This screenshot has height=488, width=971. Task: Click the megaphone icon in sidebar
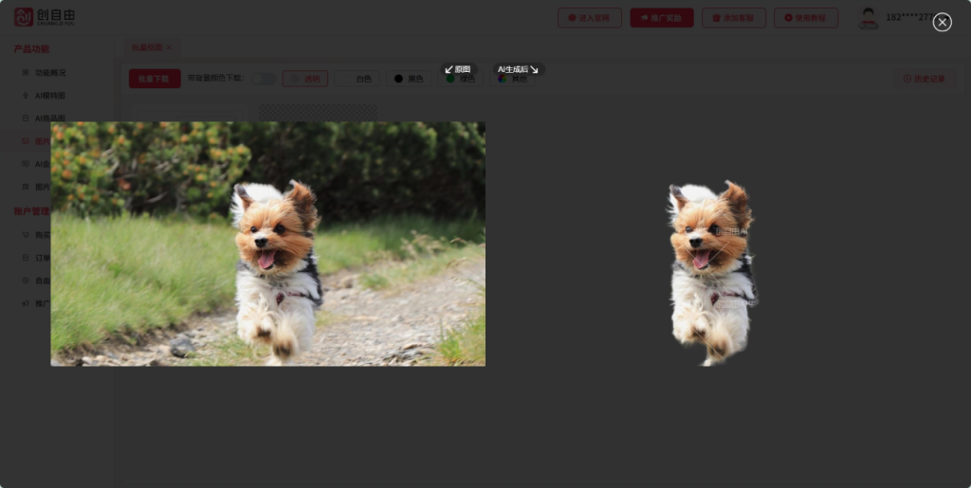(26, 303)
